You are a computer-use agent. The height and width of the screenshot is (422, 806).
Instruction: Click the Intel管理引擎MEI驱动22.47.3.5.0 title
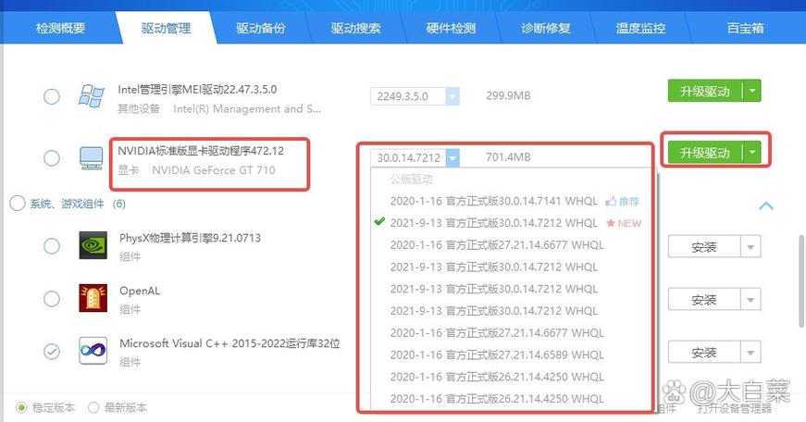coord(197,90)
